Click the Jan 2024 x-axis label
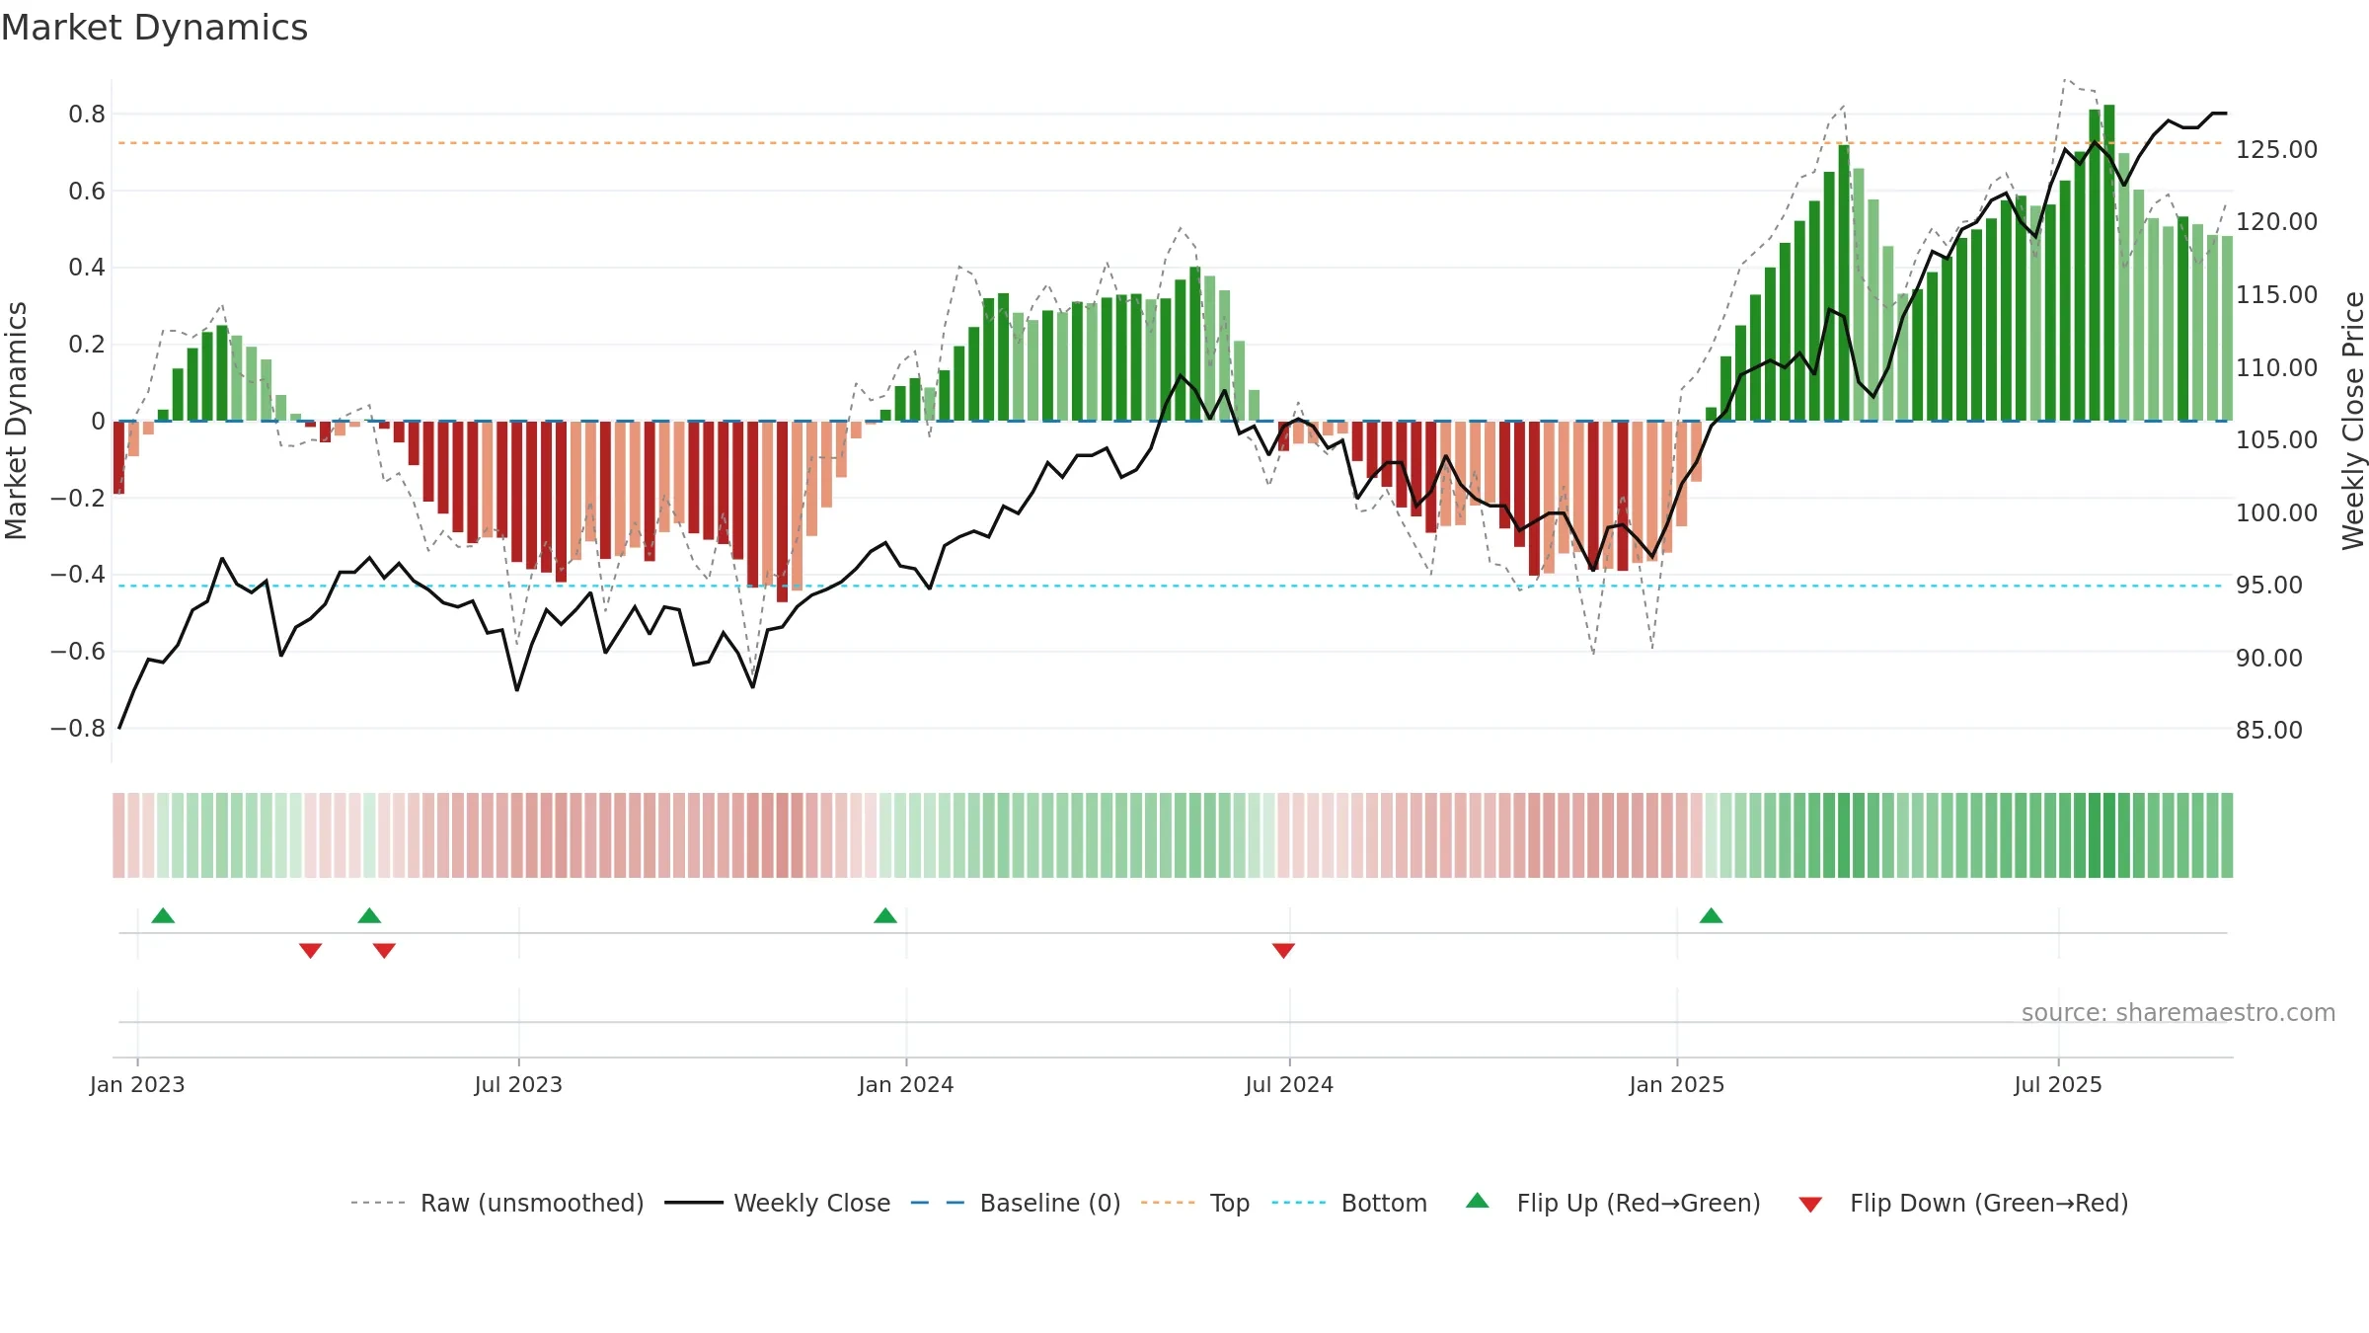 pos(906,1084)
